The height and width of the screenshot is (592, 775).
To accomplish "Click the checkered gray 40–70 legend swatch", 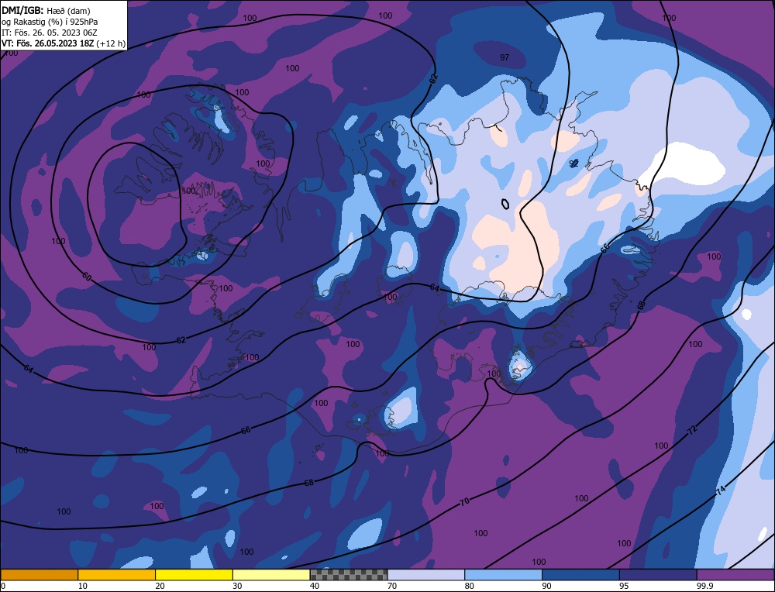I will (x=349, y=574).
